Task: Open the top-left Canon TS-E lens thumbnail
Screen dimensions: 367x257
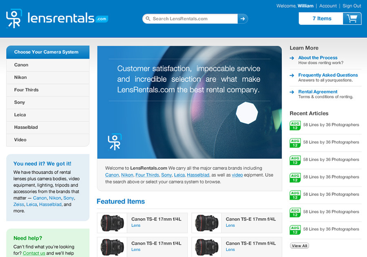Action: click(x=113, y=223)
